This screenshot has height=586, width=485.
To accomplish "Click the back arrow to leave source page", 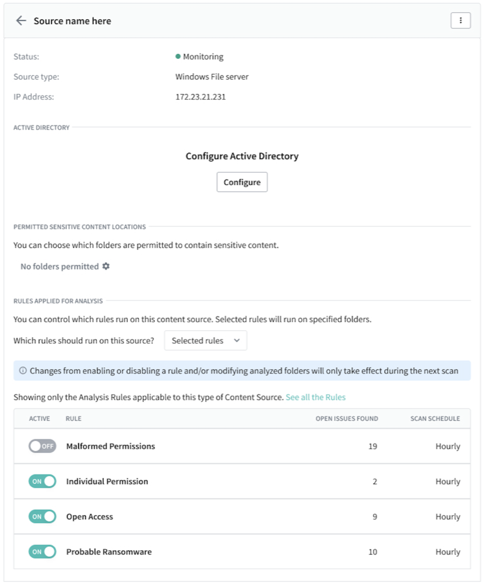I will 21,20.
